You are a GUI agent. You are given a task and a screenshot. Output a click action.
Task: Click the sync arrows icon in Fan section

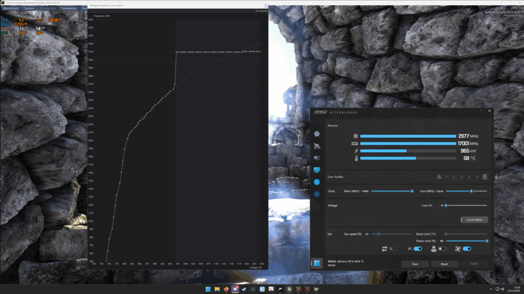[x=384, y=249]
